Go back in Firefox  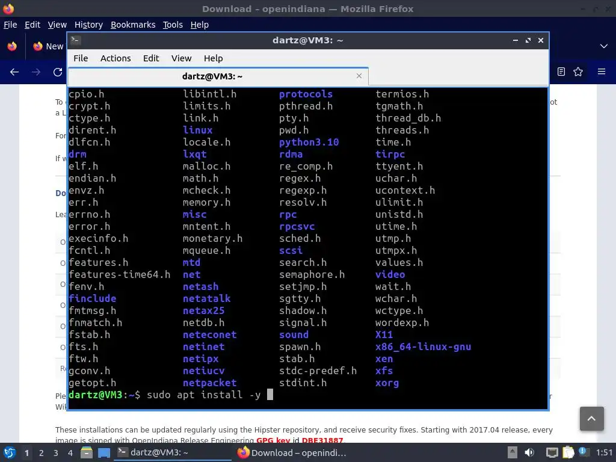[14, 72]
